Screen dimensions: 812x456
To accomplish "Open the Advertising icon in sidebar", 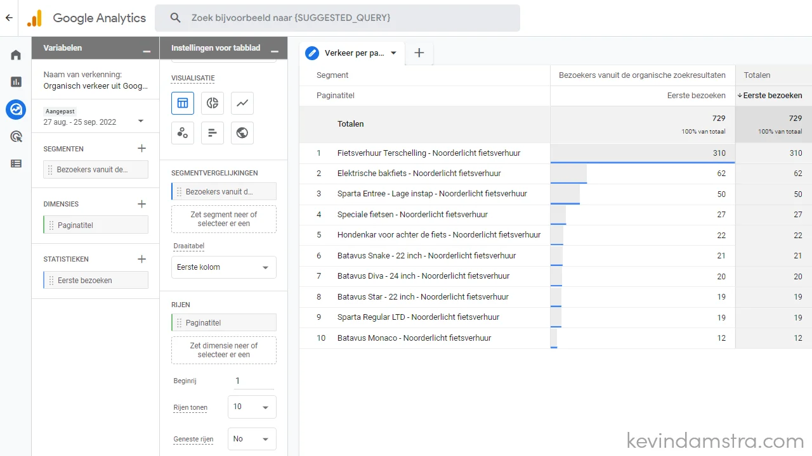I will coord(16,136).
